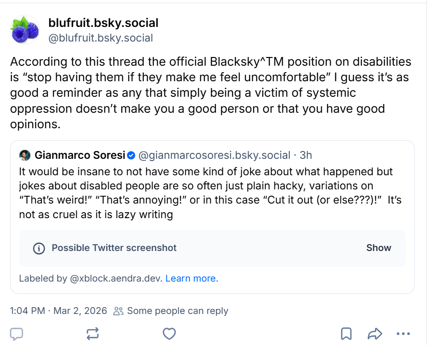Open Gianmarco Soresi's small avatar
This screenshot has height=345, width=432.
[25, 156]
